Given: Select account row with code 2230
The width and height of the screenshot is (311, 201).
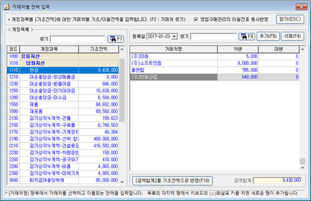Looking at the screenshot, I should (x=63, y=153).
